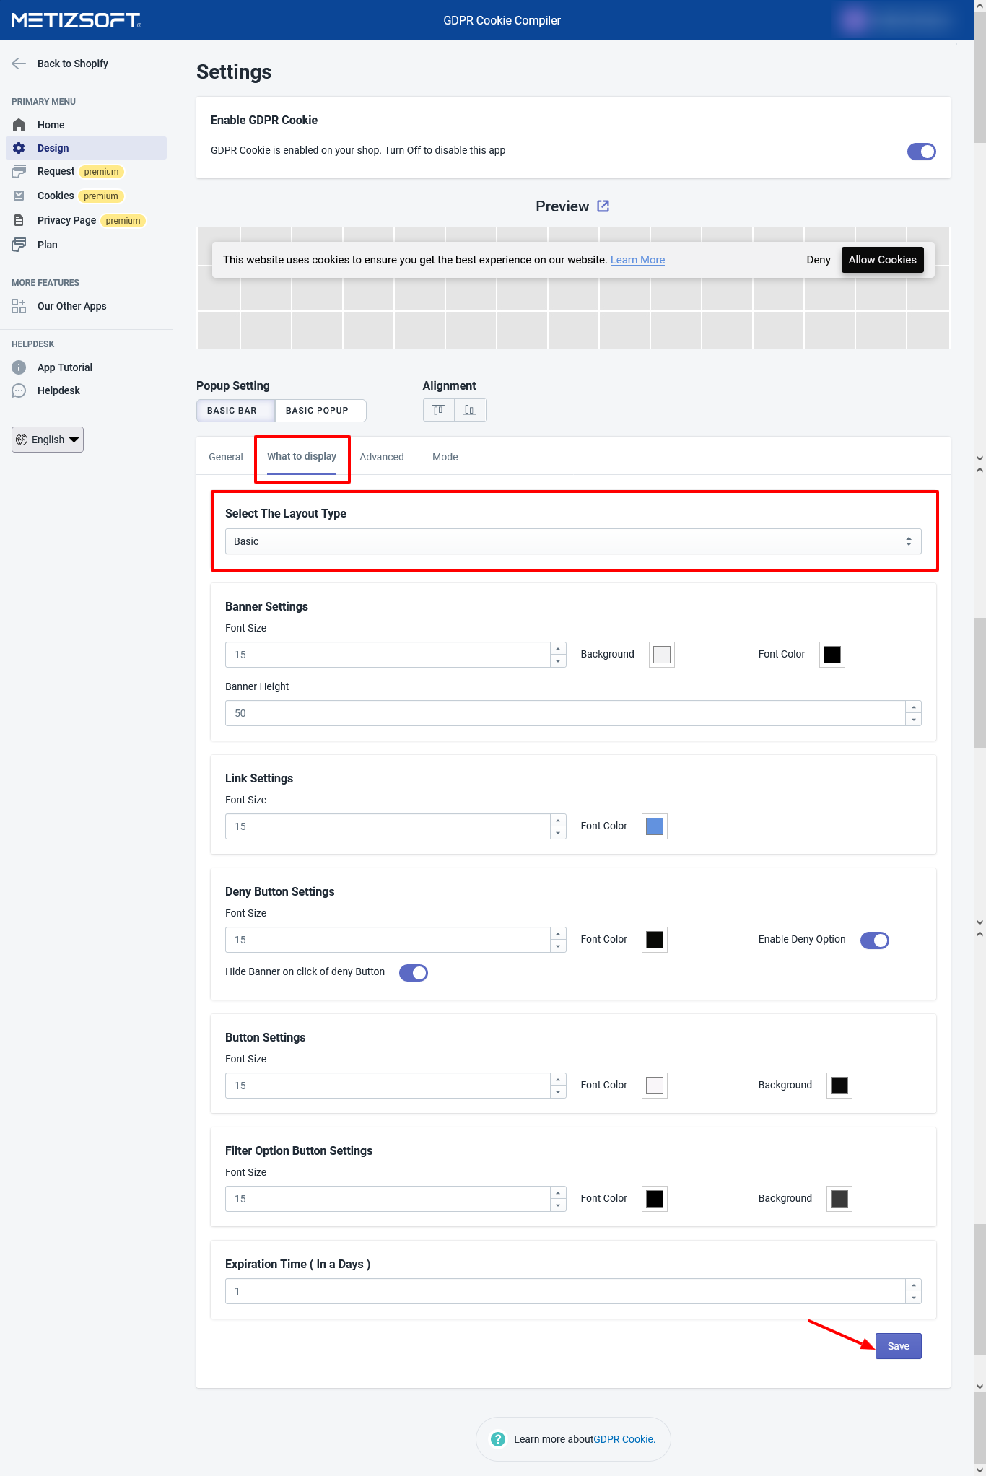The height and width of the screenshot is (1476, 986).
Task: Click the Helpdesk chat bubble icon
Action: point(19,390)
